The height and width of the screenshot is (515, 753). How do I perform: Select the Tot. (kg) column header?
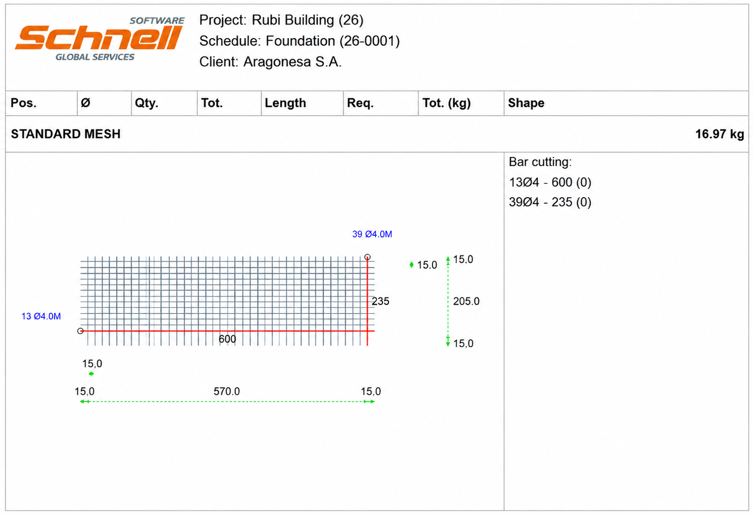461,103
